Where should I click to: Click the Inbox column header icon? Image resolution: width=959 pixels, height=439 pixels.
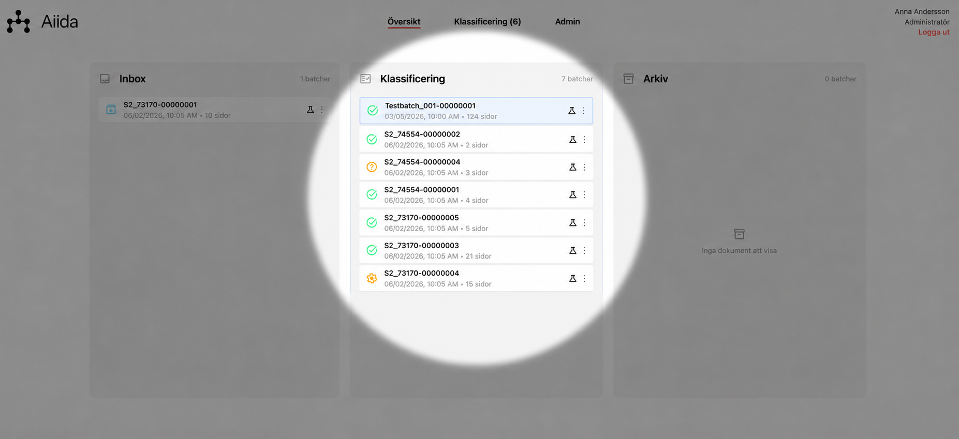(x=105, y=79)
